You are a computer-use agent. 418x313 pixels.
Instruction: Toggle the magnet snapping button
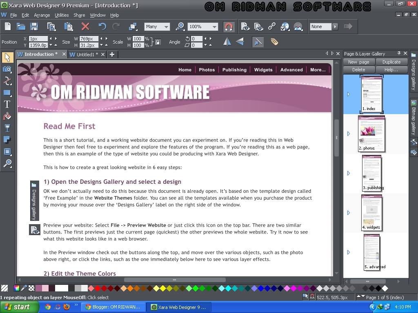[229, 26]
